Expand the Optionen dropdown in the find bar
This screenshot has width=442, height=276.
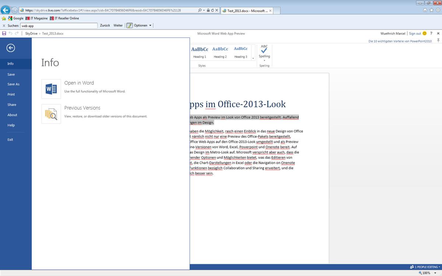point(150,25)
